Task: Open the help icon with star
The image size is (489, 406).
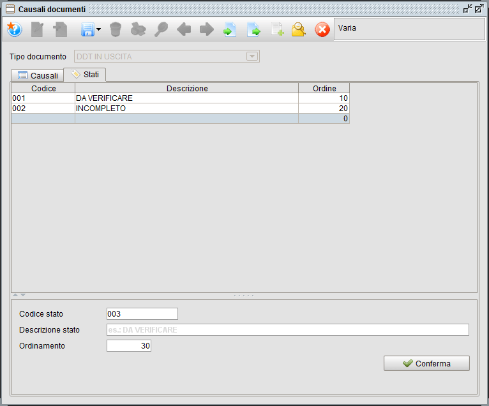Action: coord(14,29)
